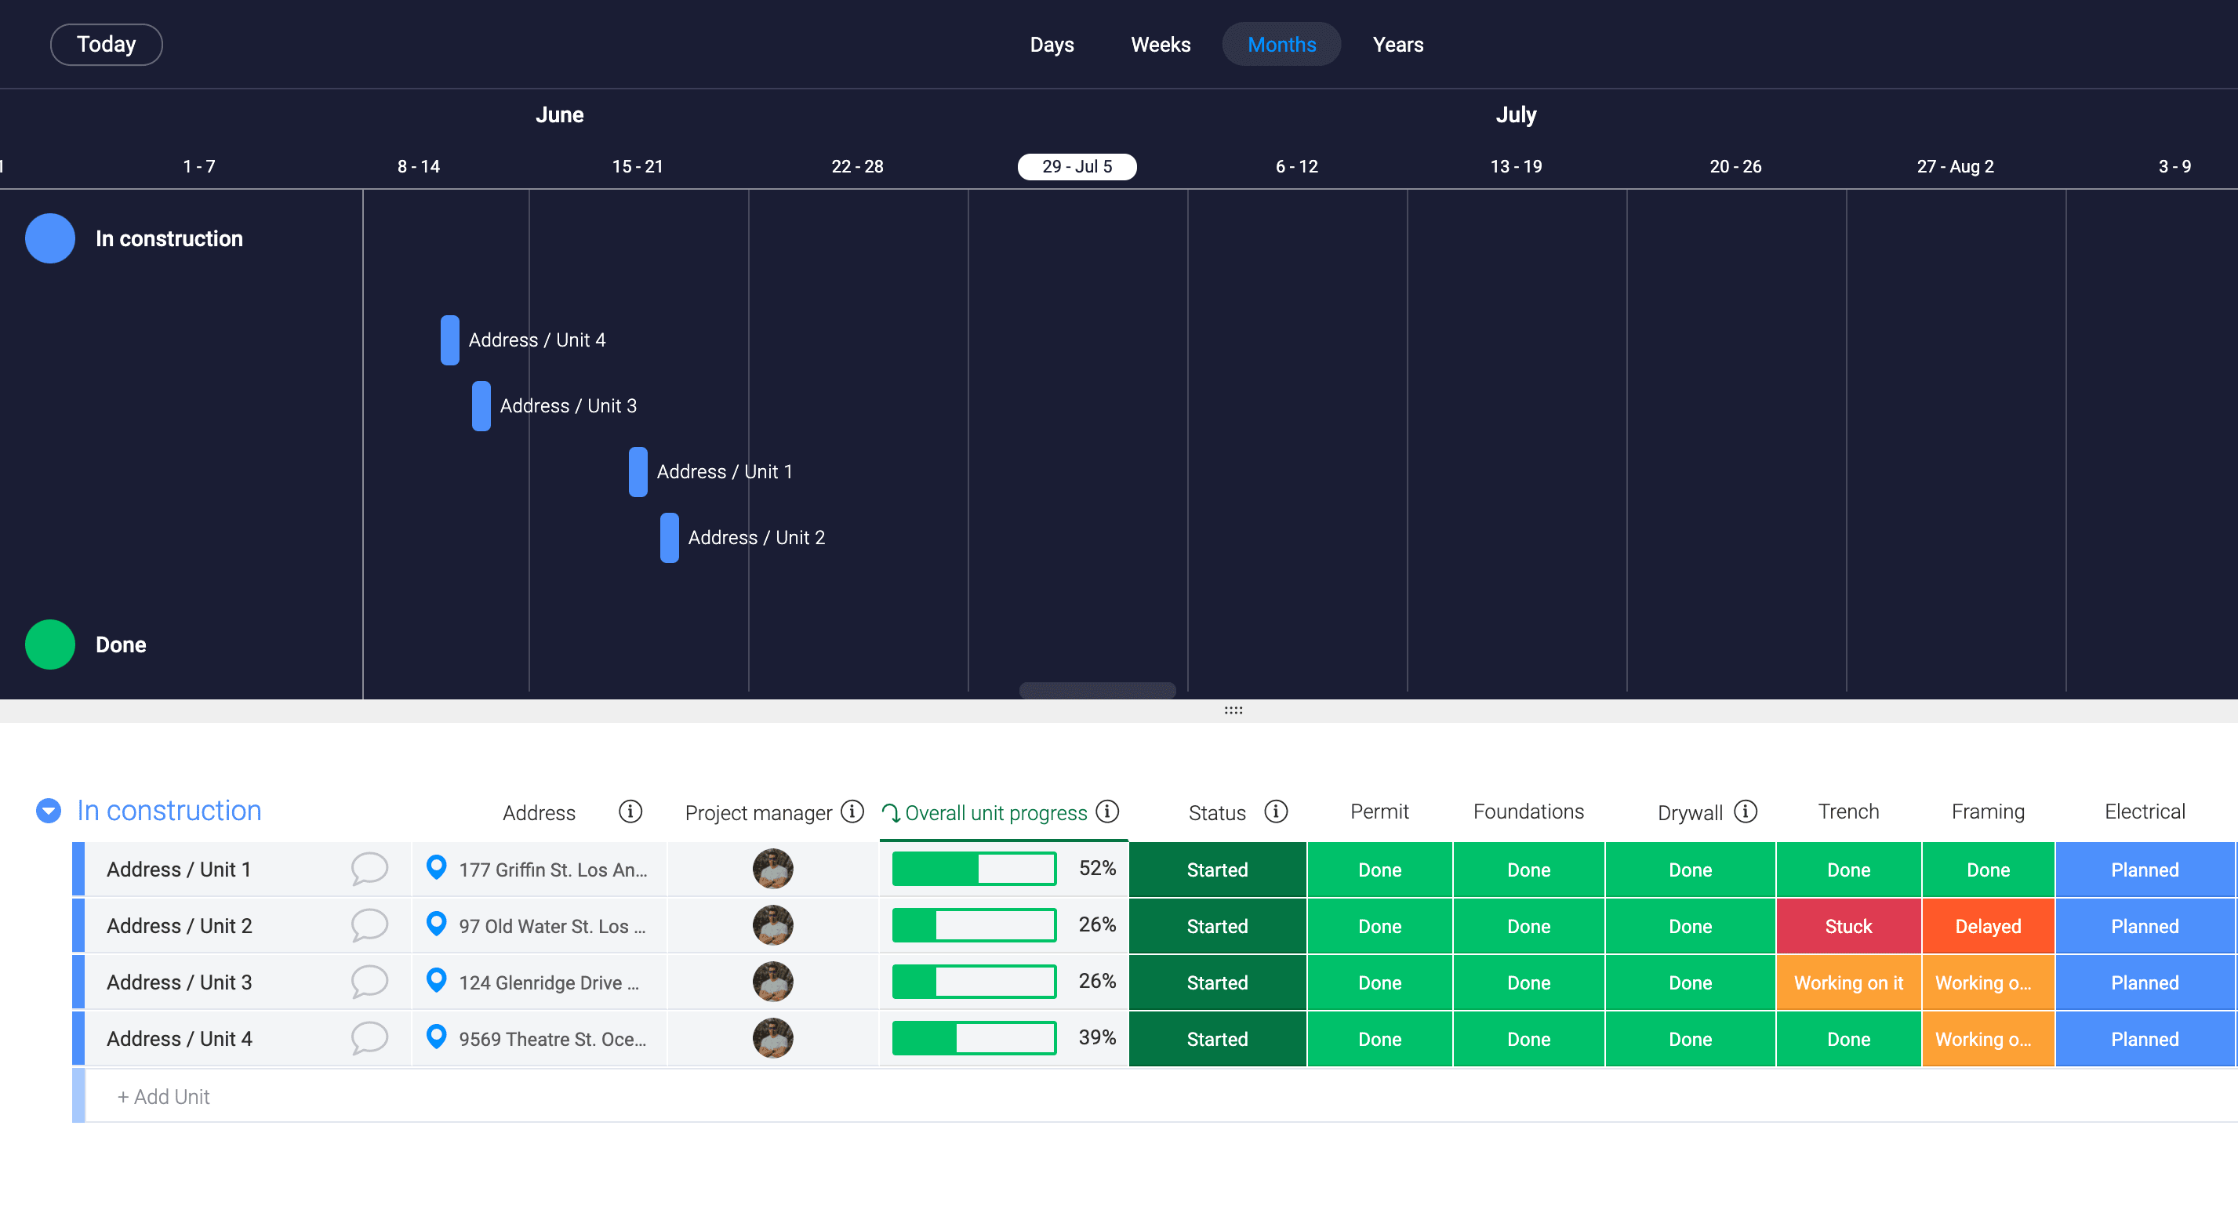Click the location pin for 9569 Theatre St.
The width and height of the screenshot is (2238, 1231).
pos(436,1037)
